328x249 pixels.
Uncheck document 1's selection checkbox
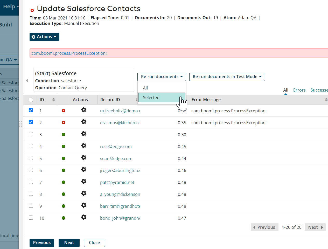(x=31, y=110)
